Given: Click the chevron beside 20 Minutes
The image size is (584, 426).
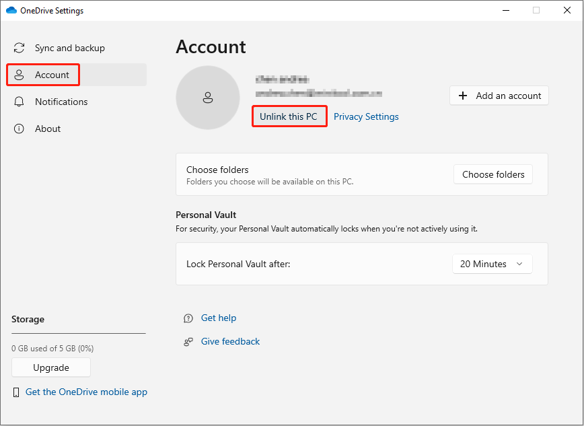Looking at the screenshot, I should [x=518, y=264].
